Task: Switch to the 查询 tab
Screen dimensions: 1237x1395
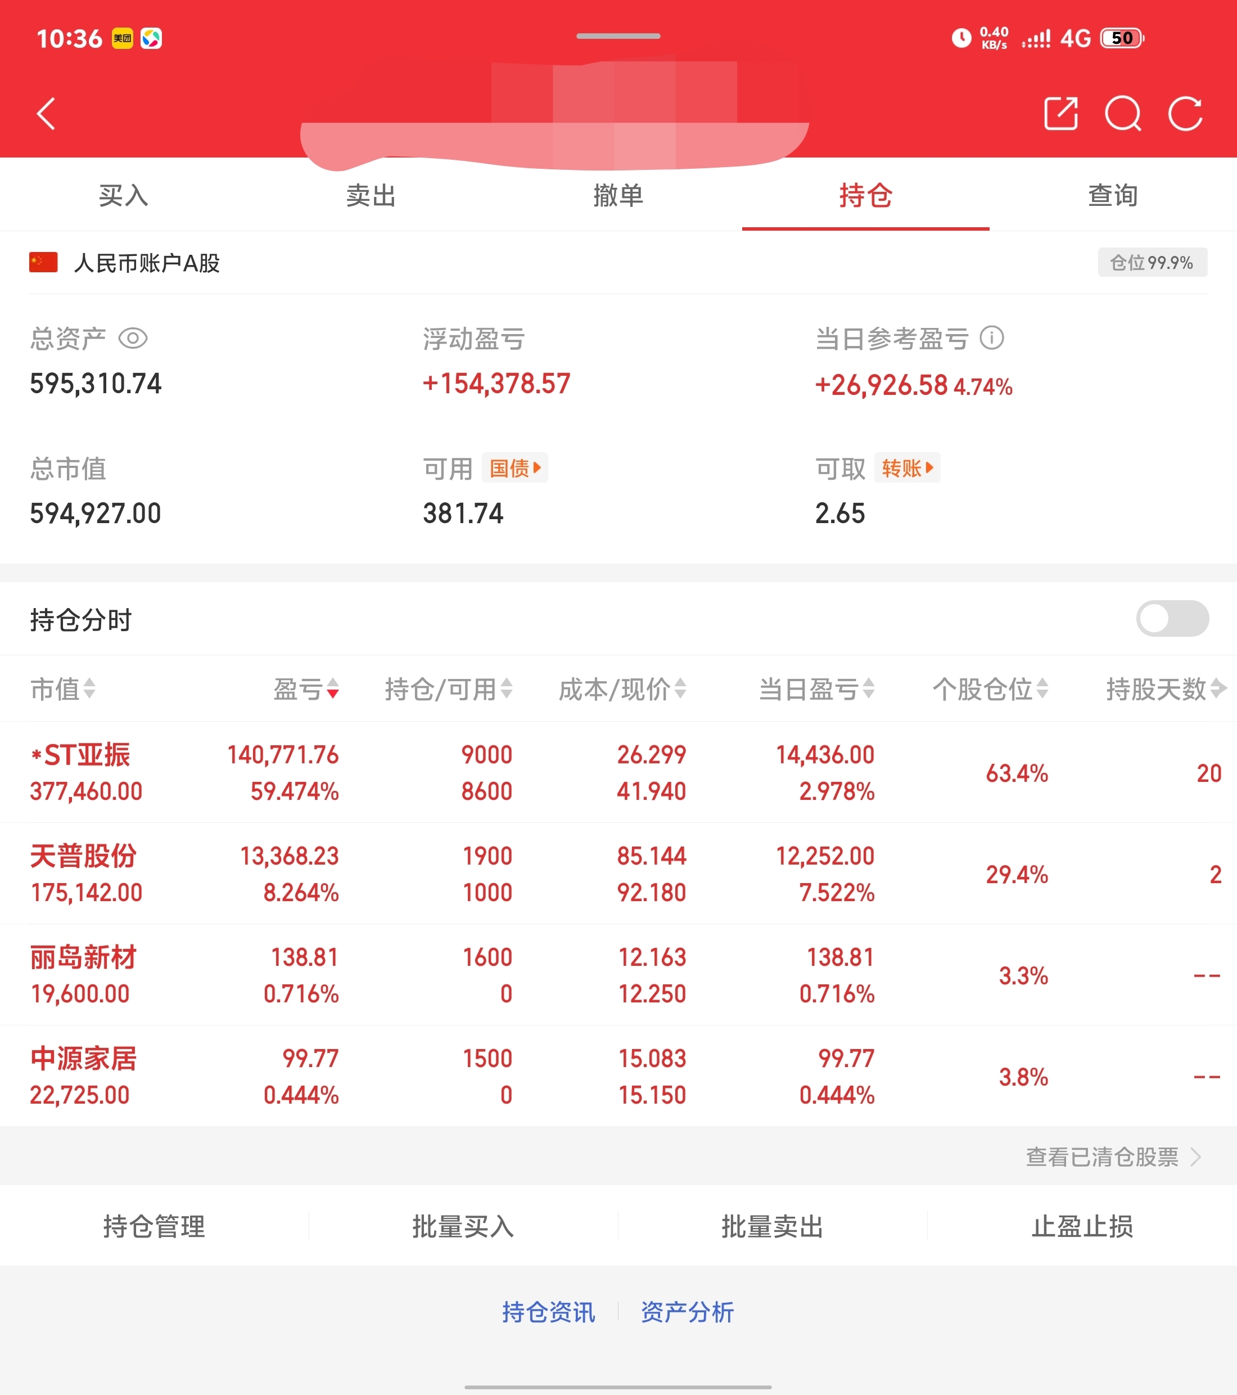Action: click(1112, 196)
